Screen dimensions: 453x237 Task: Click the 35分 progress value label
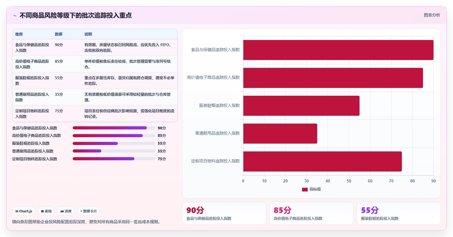[162, 151]
